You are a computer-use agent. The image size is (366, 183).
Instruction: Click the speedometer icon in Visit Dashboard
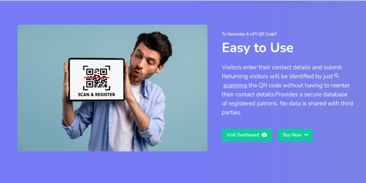pos(264,135)
